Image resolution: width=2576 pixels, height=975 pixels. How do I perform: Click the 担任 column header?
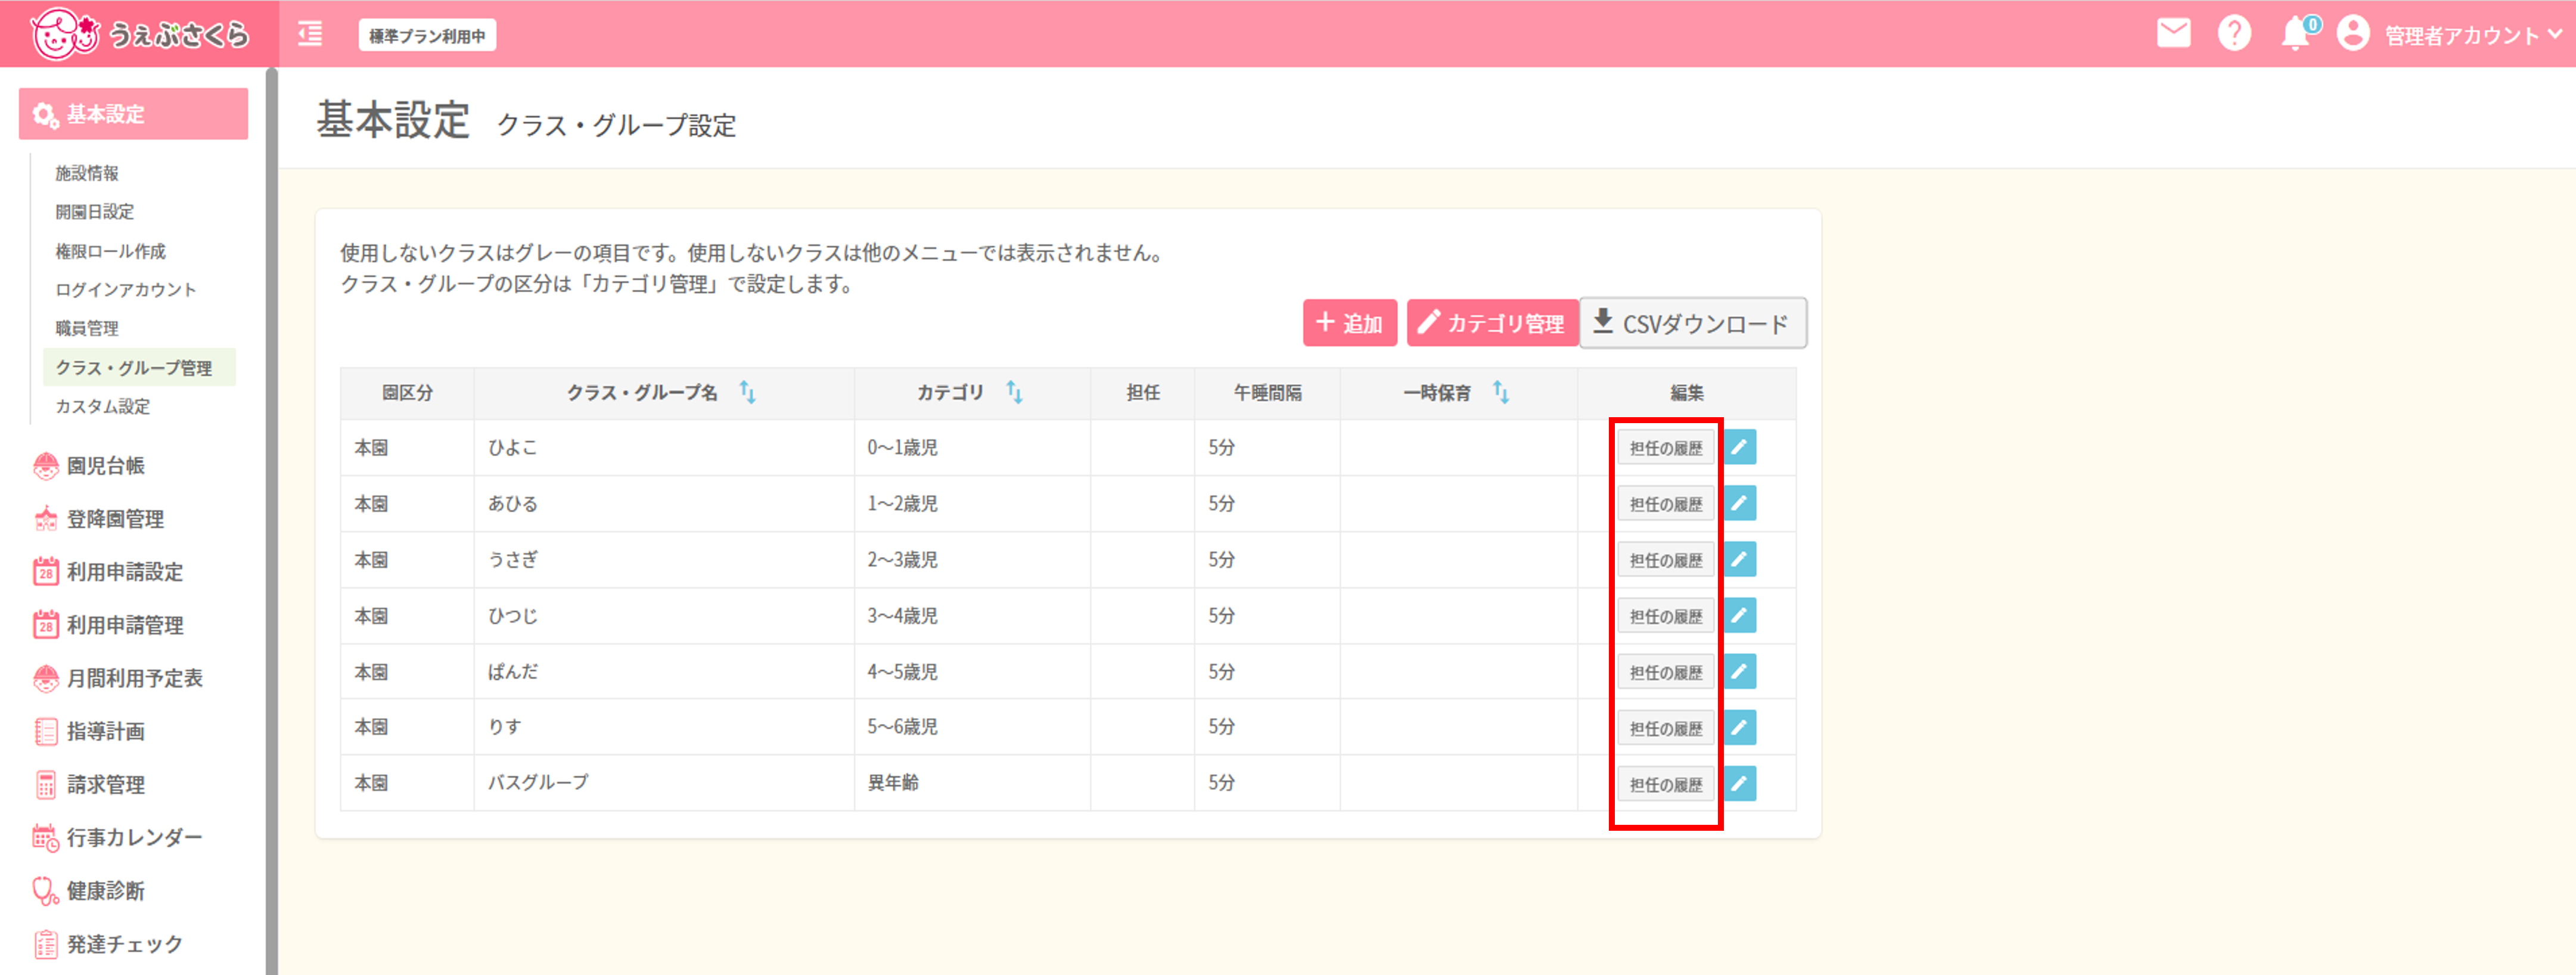tap(1143, 393)
